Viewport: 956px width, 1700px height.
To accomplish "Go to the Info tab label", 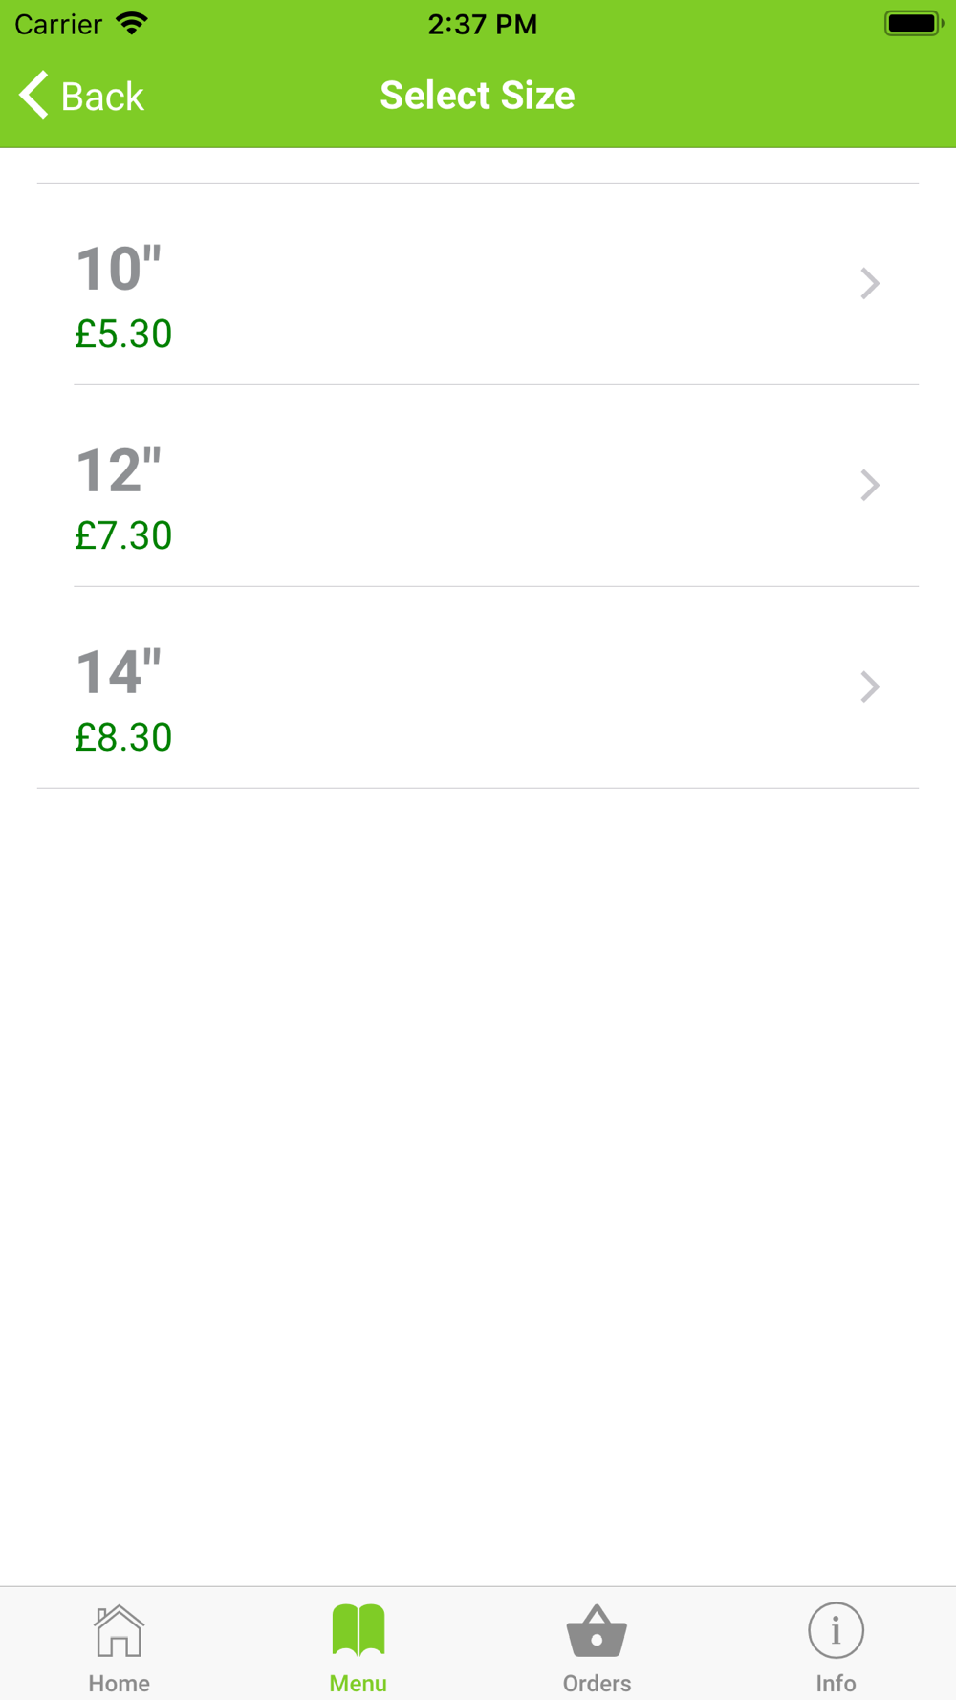I will [x=836, y=1683].
